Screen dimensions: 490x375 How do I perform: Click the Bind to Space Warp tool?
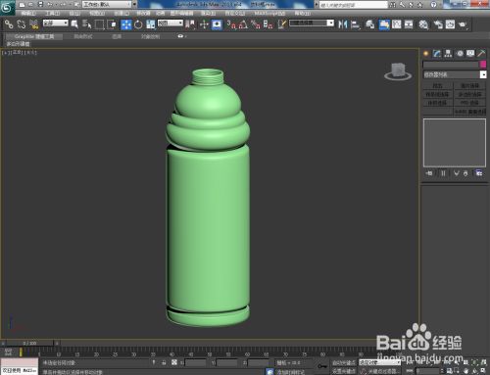tap(33, 24)
